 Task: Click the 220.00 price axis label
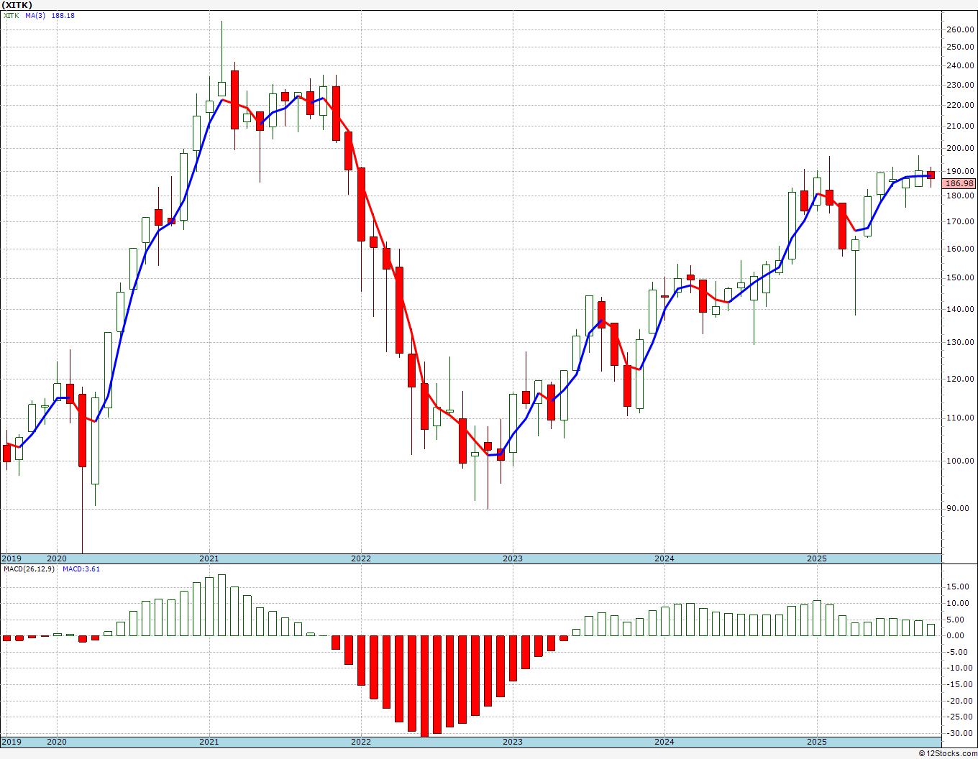961,105
